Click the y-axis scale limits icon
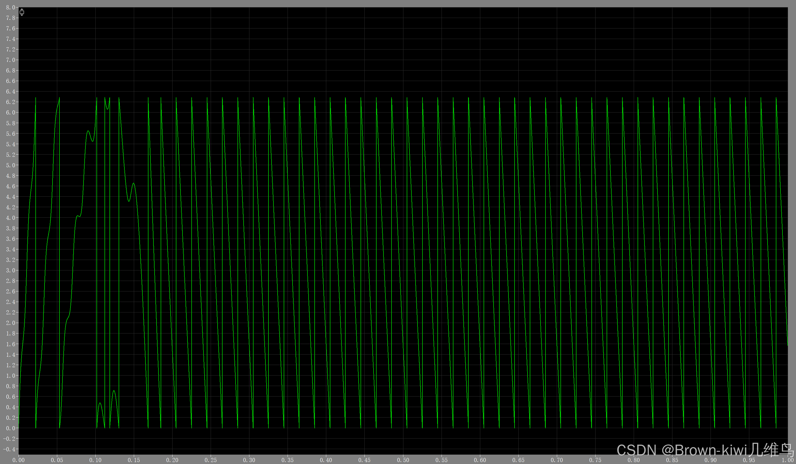Viewport: 796px width, 464px height. click(x=22, y=12)
